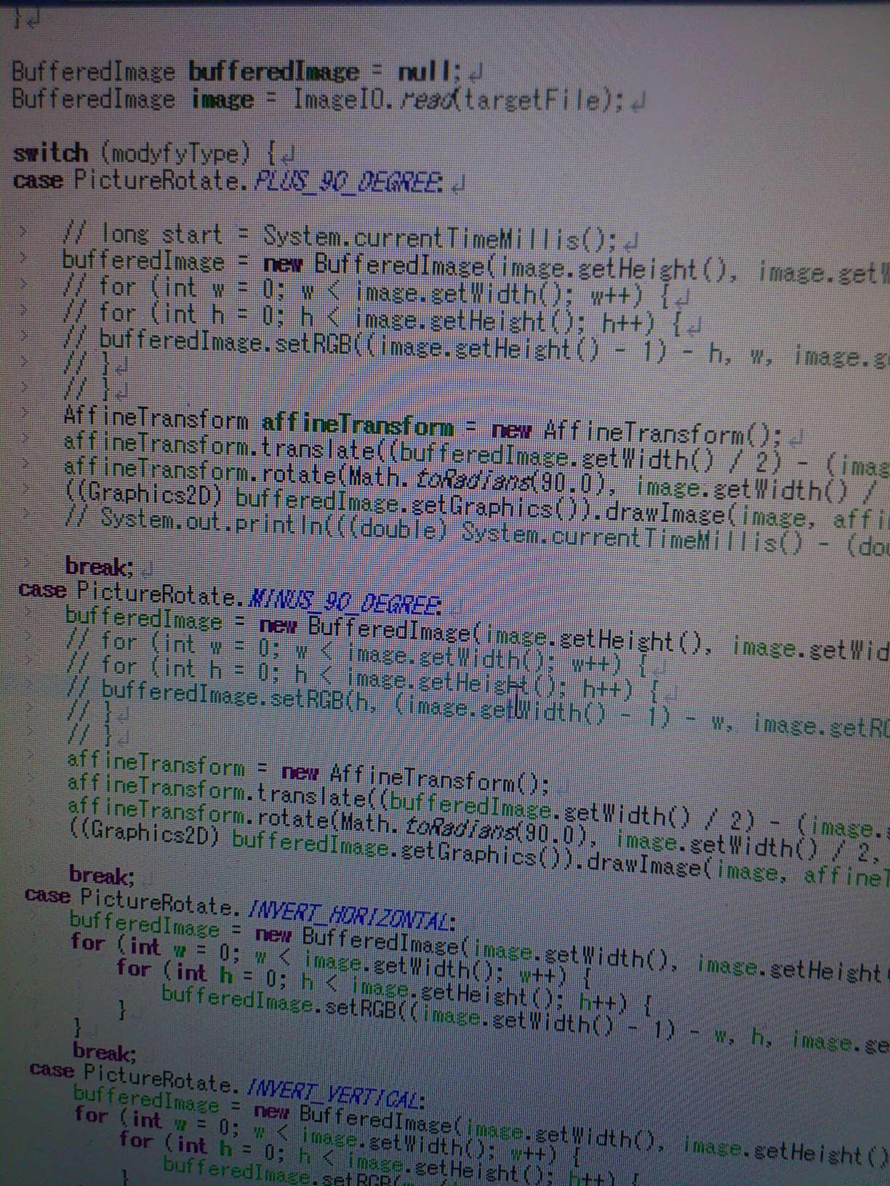
Task: Place cursor on the switch keyword
Action: pos(50,153)
